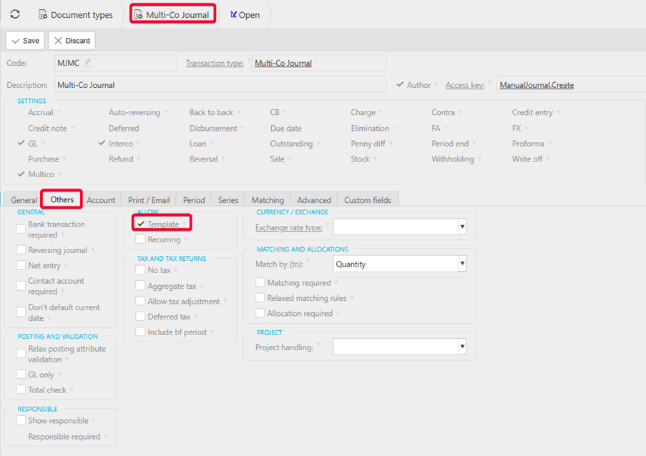Open the Matching tab

click(x=268, y=200)
